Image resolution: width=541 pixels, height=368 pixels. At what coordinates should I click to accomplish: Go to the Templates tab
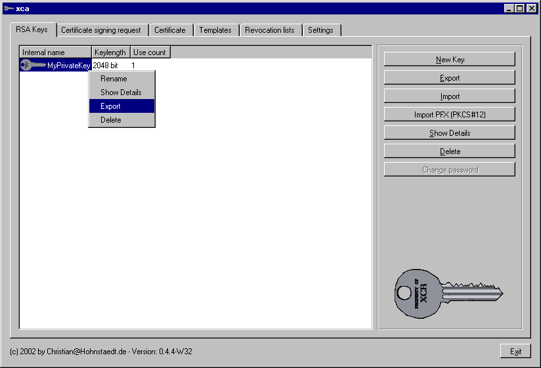[215, 30]
